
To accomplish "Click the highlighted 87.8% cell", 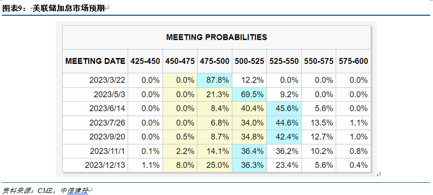I will point(215,80).
